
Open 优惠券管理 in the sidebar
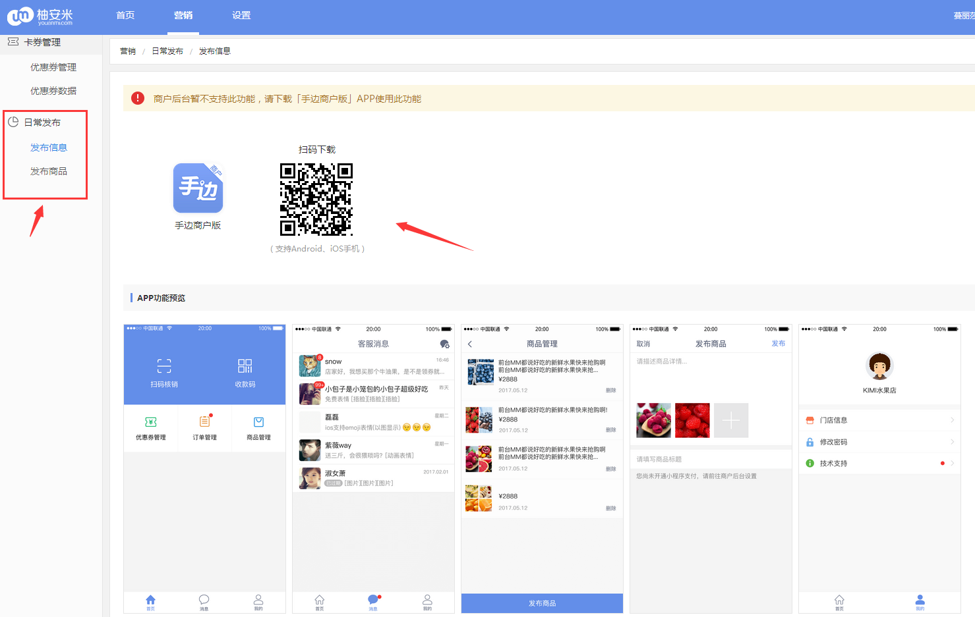pyautogui.click(x=53, y=67)
